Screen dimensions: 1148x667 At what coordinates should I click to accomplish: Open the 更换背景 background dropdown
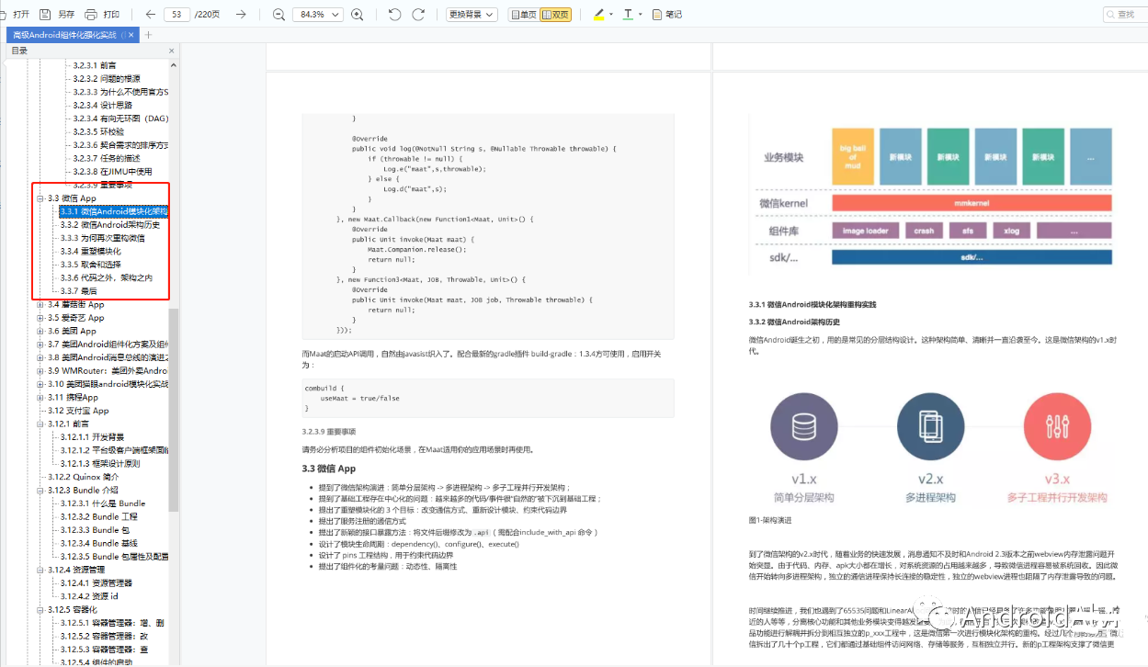[x=472, y=15]
